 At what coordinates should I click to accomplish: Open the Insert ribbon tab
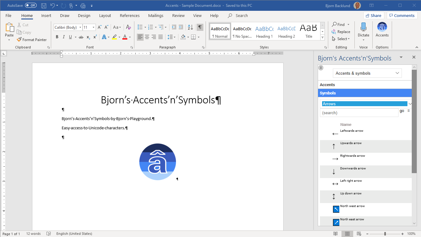click(46, 15)
